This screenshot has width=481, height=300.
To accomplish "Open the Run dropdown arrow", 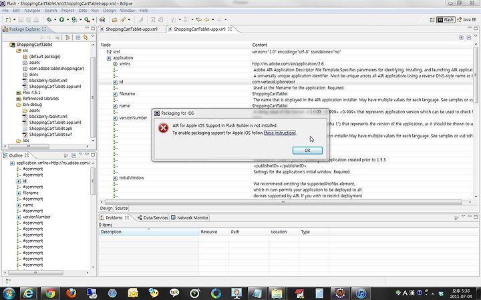I will pyautogui.click(x=67, y=19).
